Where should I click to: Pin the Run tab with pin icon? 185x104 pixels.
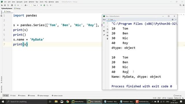(104, 35)
